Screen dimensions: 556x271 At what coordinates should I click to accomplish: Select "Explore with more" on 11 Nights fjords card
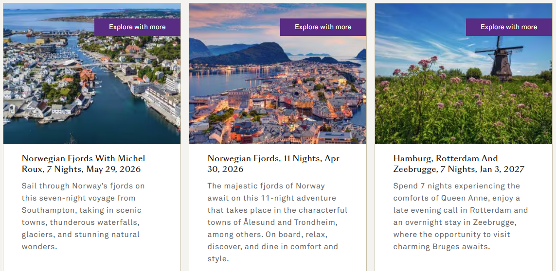(323, 27)
